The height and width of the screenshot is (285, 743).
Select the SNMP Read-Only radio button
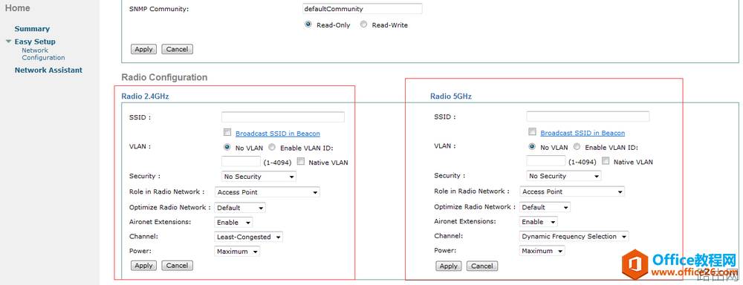(308, 24)
